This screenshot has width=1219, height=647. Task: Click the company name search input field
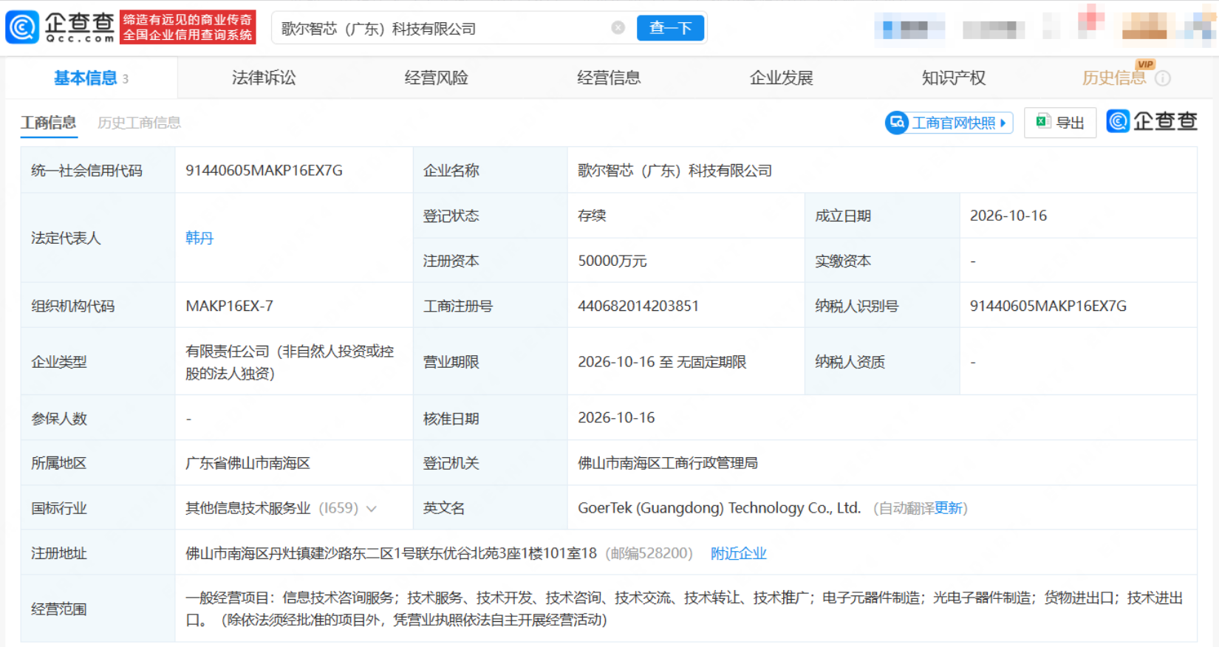(x=443, y=28)
